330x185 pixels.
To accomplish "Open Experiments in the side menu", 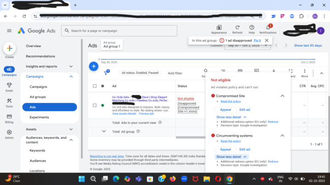I will click(x=39, y=117).
